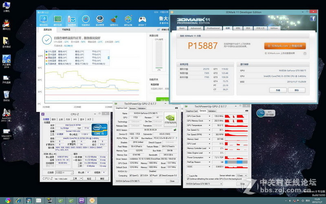This screenshot has width=326, height=204.
Task: Open Fan Speed (RPM) sensor dropdown
Action: pos(209,135)
